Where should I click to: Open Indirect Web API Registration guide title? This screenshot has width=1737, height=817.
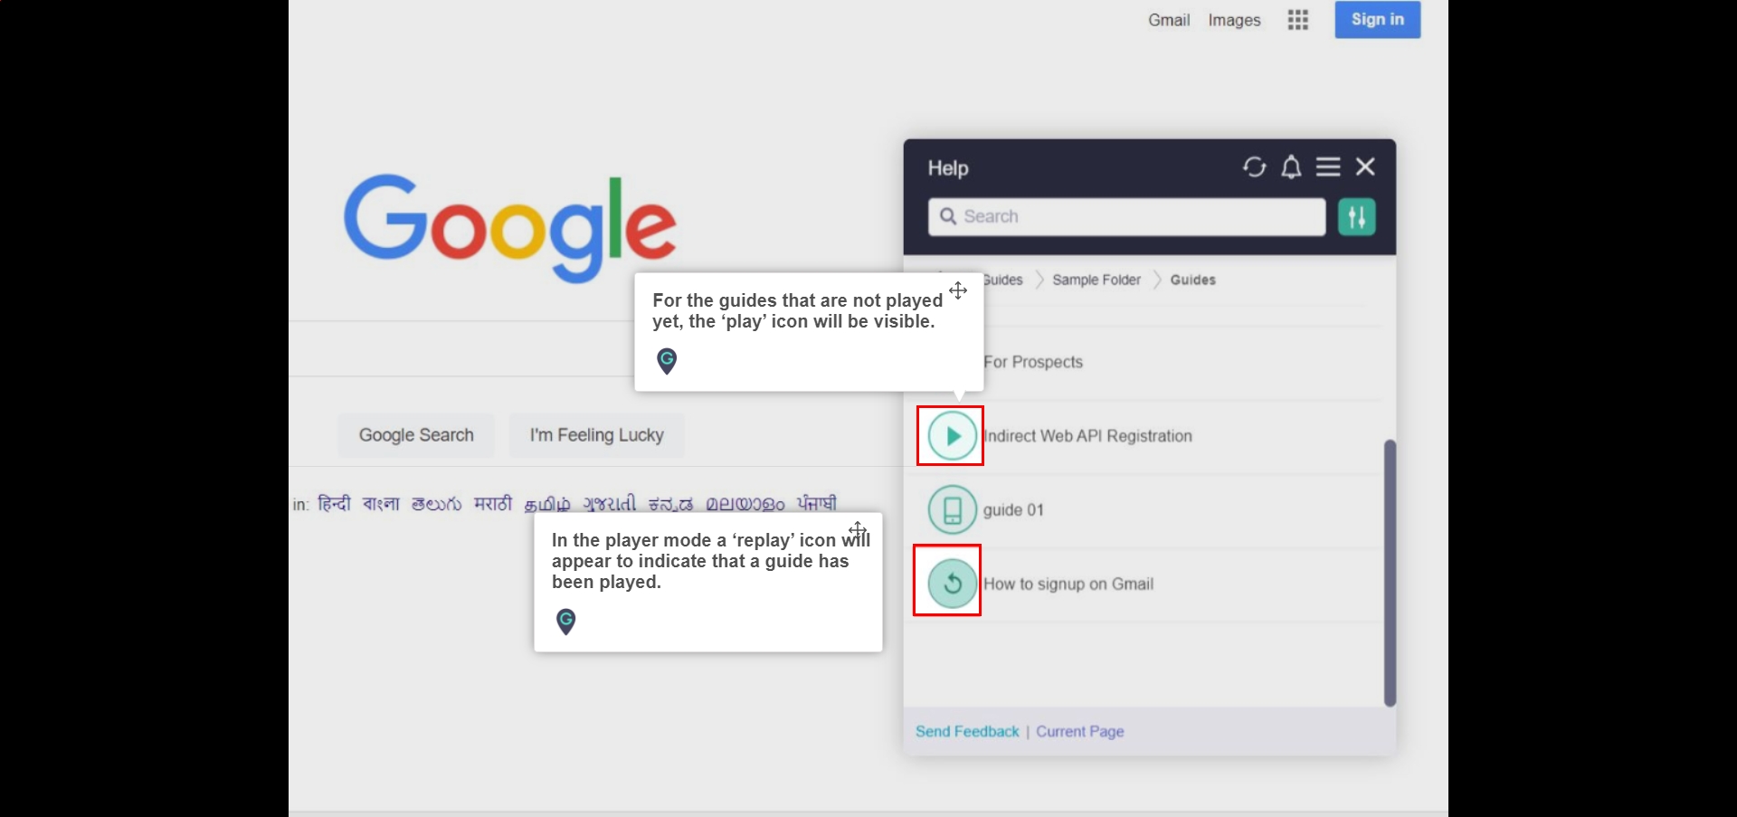pyautogui.click(x=1087, y=436)
